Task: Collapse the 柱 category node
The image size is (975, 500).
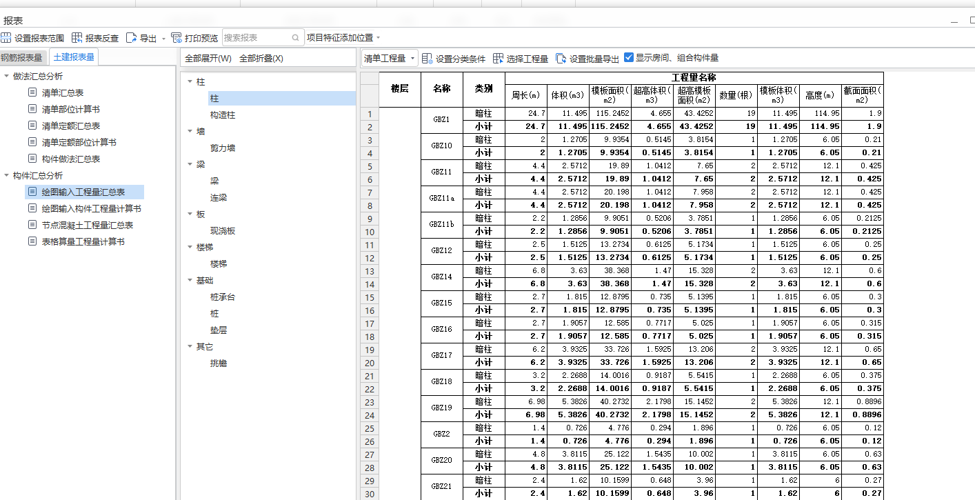Action: coord(190,81)
